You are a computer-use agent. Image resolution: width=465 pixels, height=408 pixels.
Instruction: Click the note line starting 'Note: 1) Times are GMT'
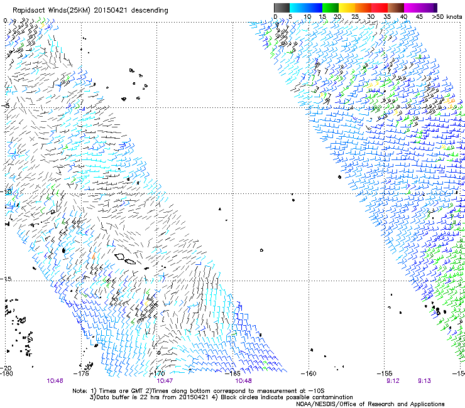coord(199,391)
